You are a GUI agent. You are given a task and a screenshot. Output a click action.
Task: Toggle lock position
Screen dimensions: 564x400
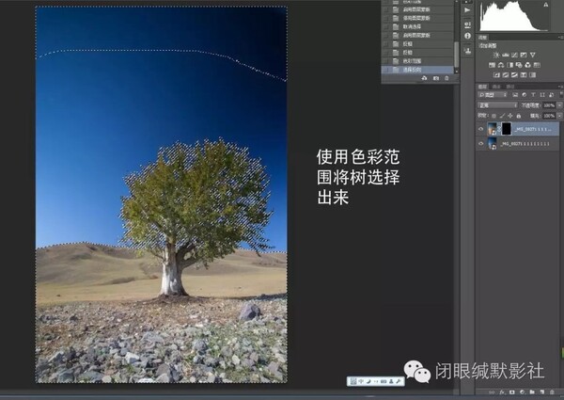click(x=510, y=116)
